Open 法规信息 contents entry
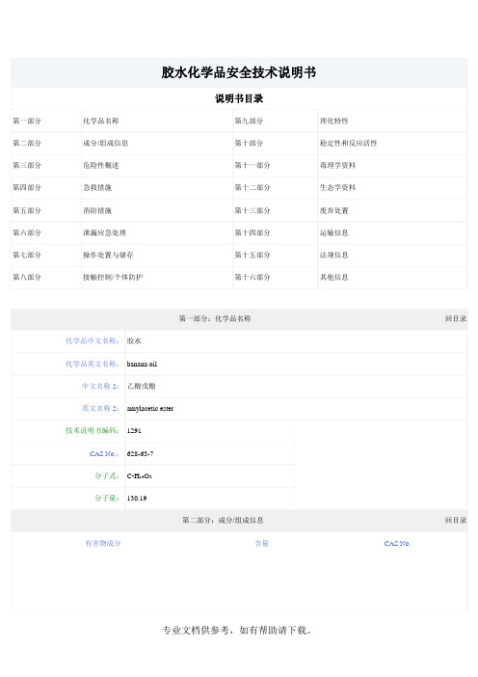 [x=333, y=255]
